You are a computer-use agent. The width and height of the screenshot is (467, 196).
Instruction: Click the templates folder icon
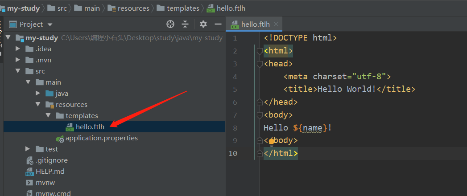pyautogui.click(x=60, y=115)
